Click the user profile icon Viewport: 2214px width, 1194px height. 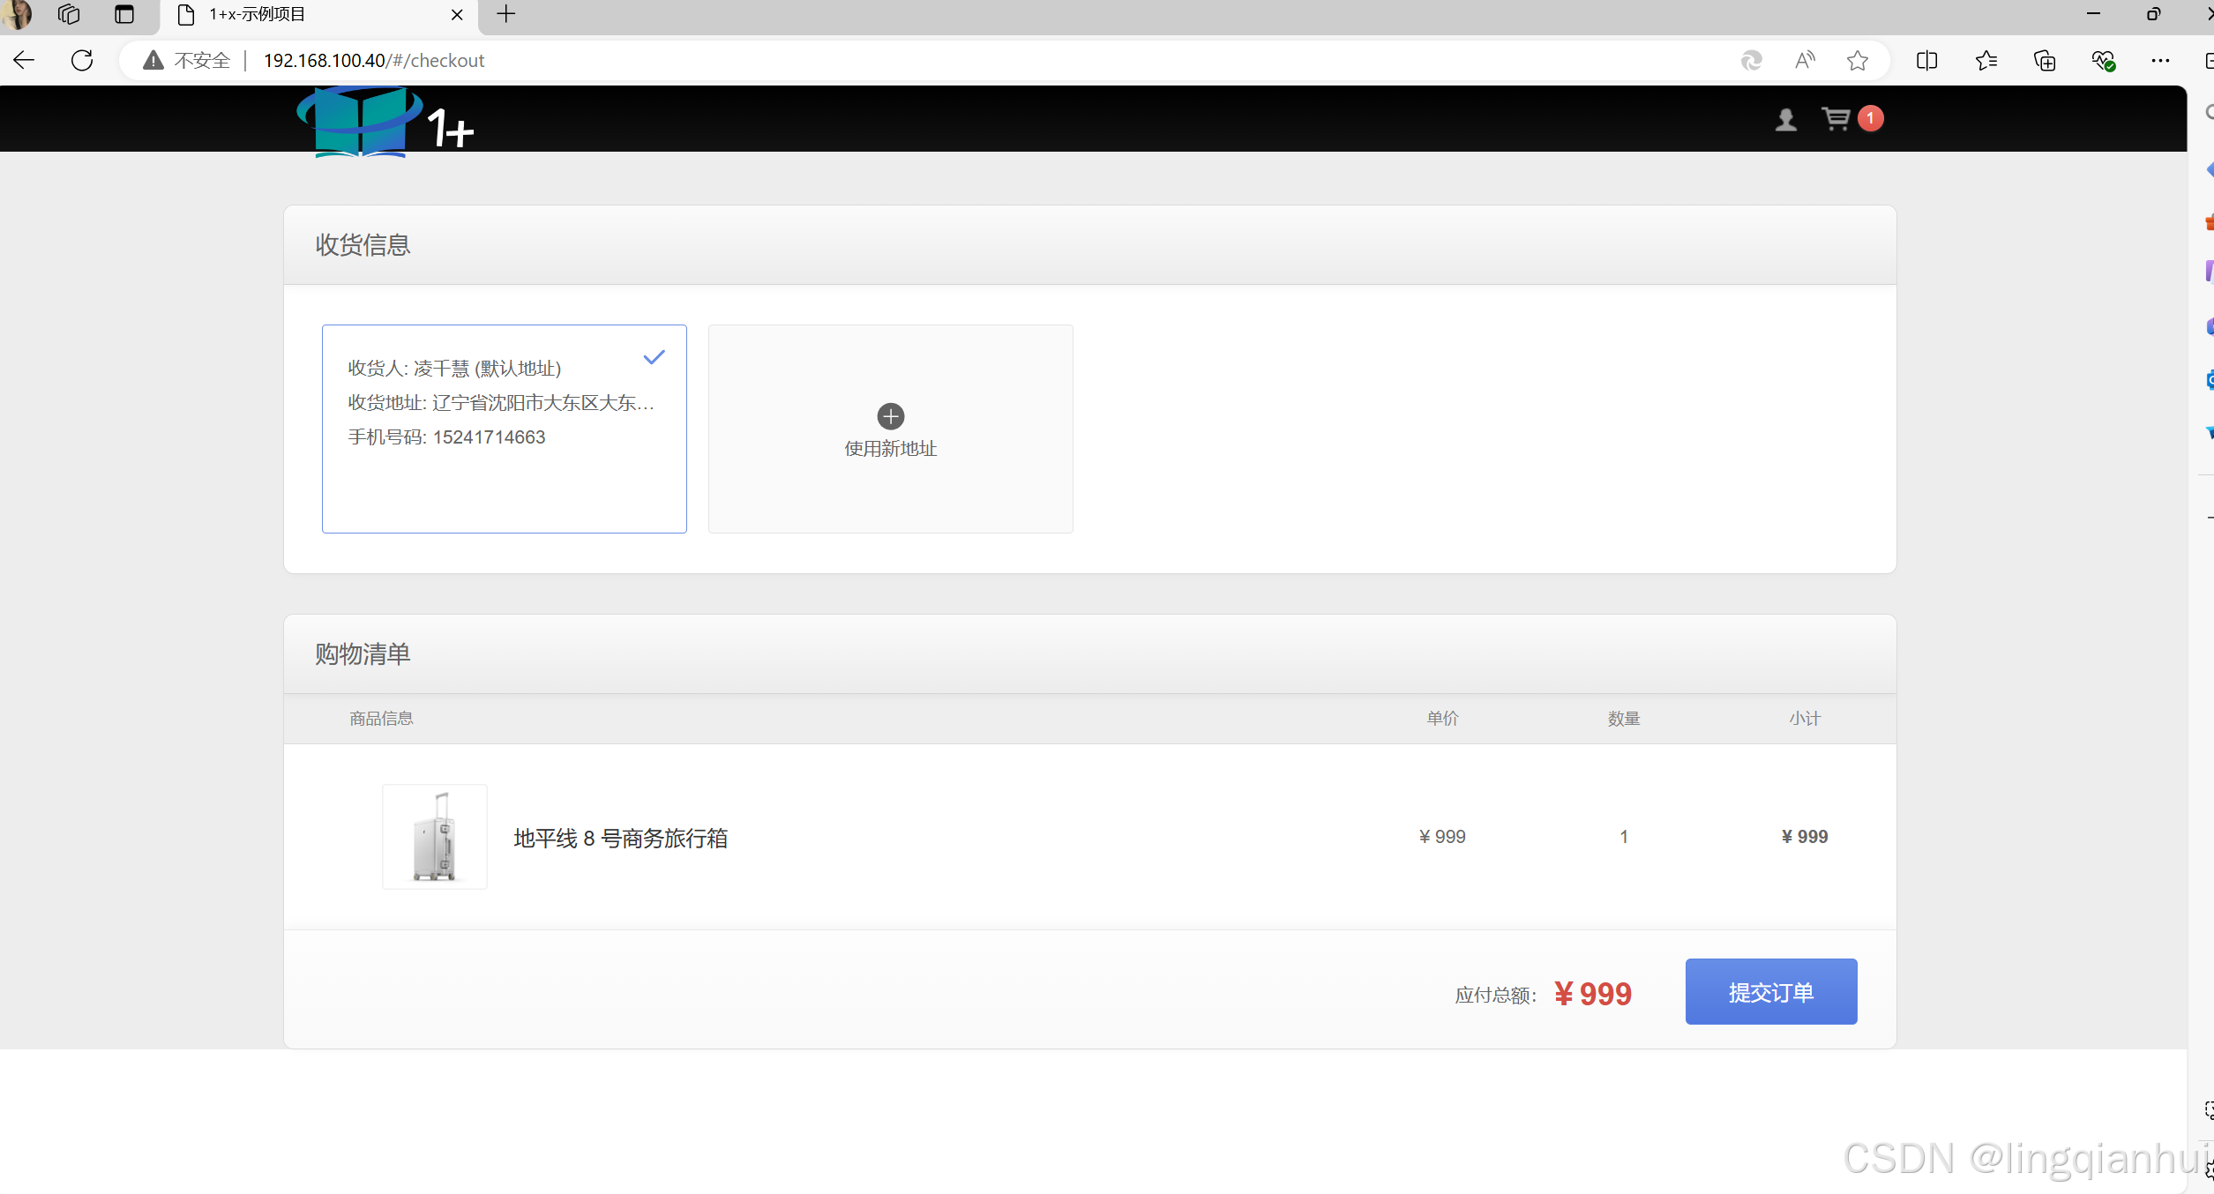[x=1785, y=119]
